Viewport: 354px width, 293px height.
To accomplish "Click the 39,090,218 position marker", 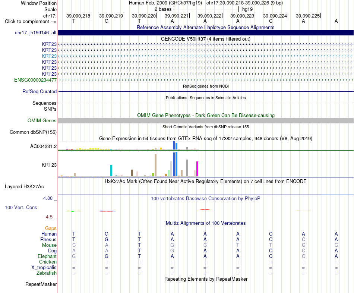I will (78, 16).
